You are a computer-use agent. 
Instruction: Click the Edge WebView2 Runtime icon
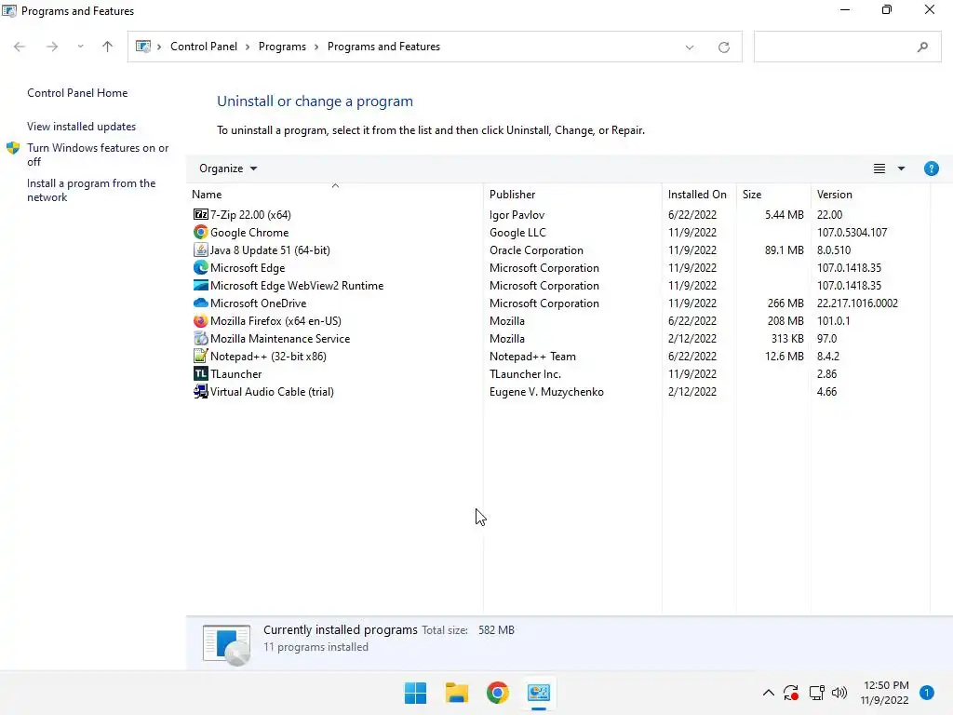pos(201,285)
